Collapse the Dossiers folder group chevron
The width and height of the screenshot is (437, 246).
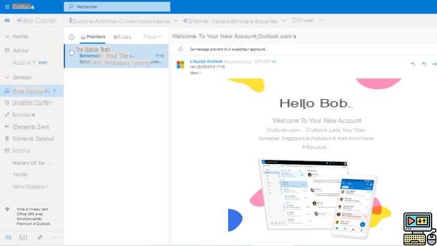click(8, 77)
